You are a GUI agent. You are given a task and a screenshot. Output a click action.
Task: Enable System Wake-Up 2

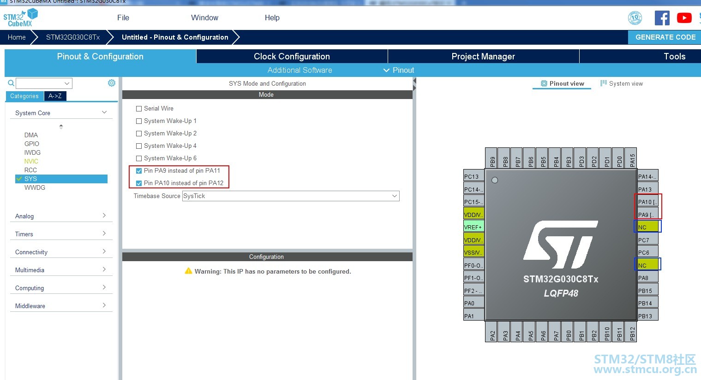coord(139,134)
